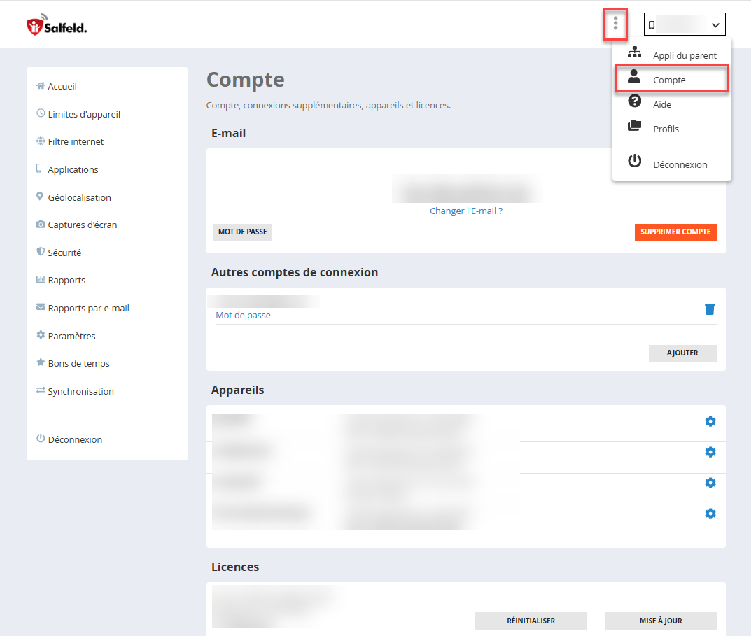
Task: Open Filtre internet via its globe icon
Action: pos(41,141)
